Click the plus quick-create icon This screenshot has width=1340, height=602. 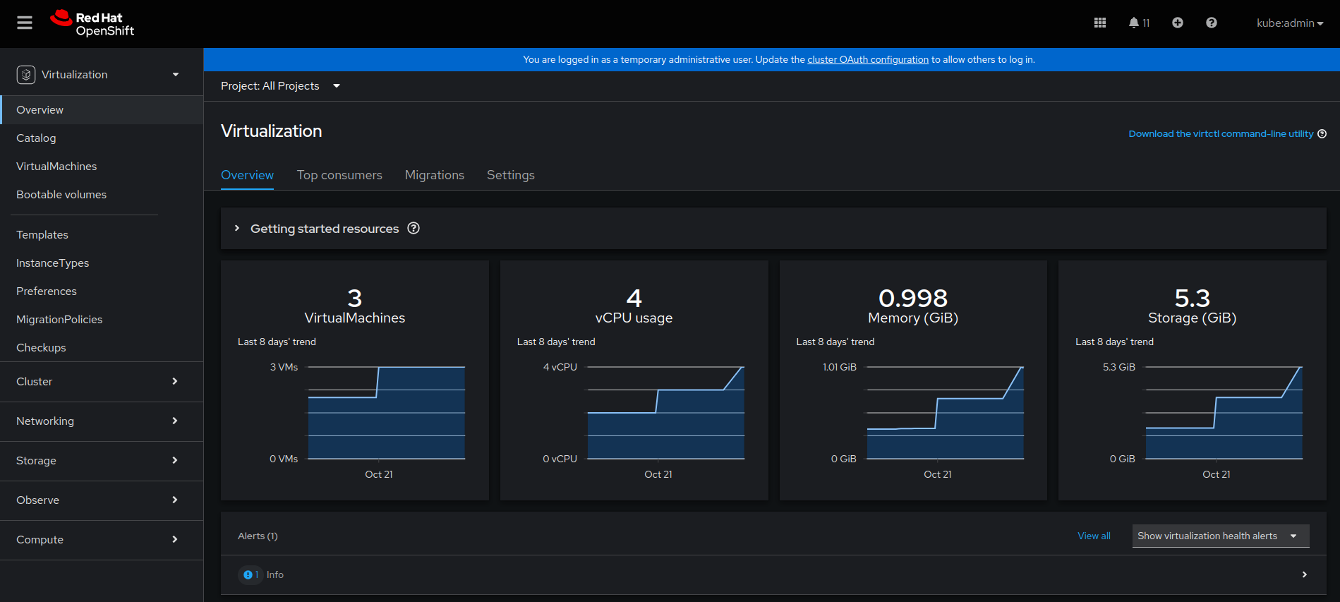(1177, 23)
